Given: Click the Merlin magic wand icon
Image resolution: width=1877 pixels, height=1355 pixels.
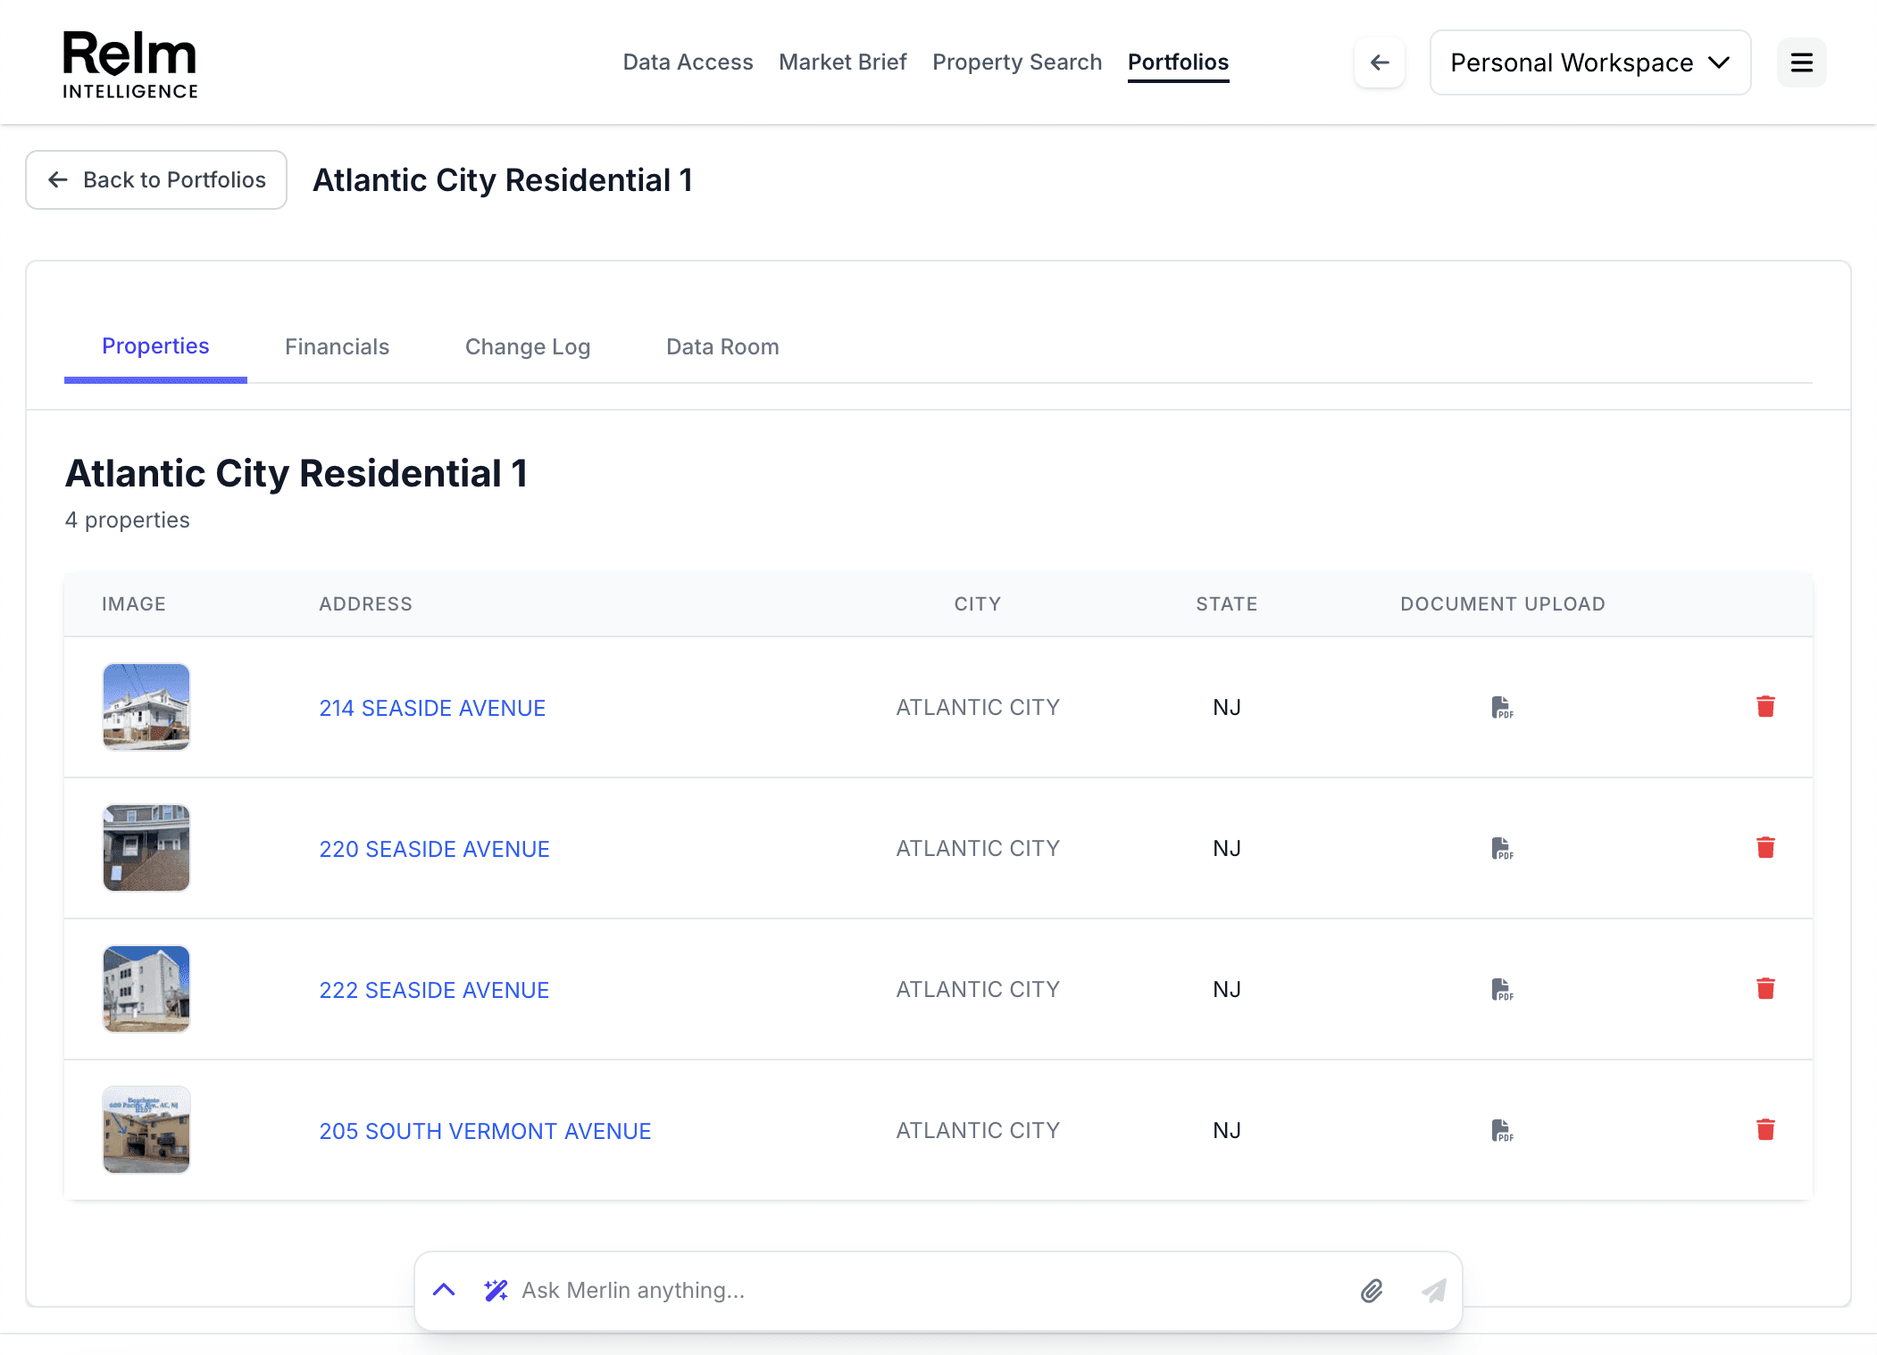Looking at the screenshot, I should click(x=496, y=1291).
